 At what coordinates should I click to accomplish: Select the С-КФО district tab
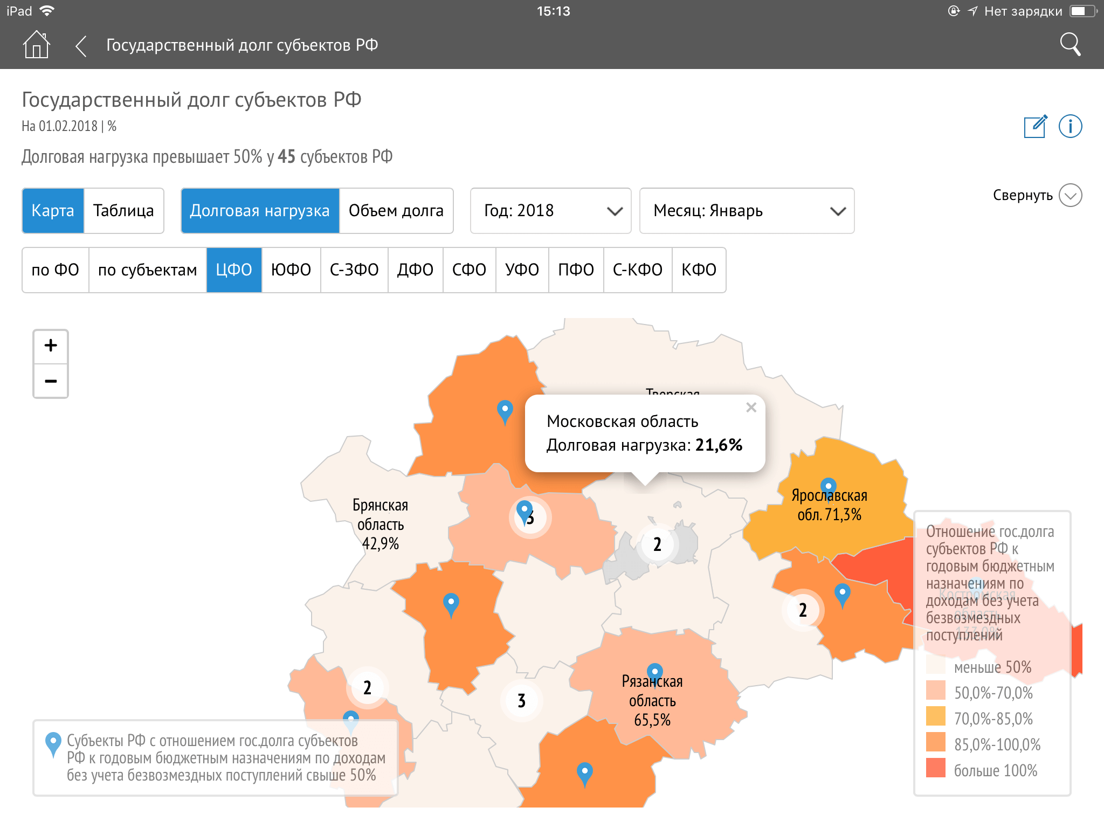pyautogui.click(x=638, y=270)
